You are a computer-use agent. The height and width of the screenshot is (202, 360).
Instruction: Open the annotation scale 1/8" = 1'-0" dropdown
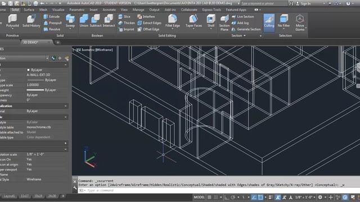pos(305,197)
